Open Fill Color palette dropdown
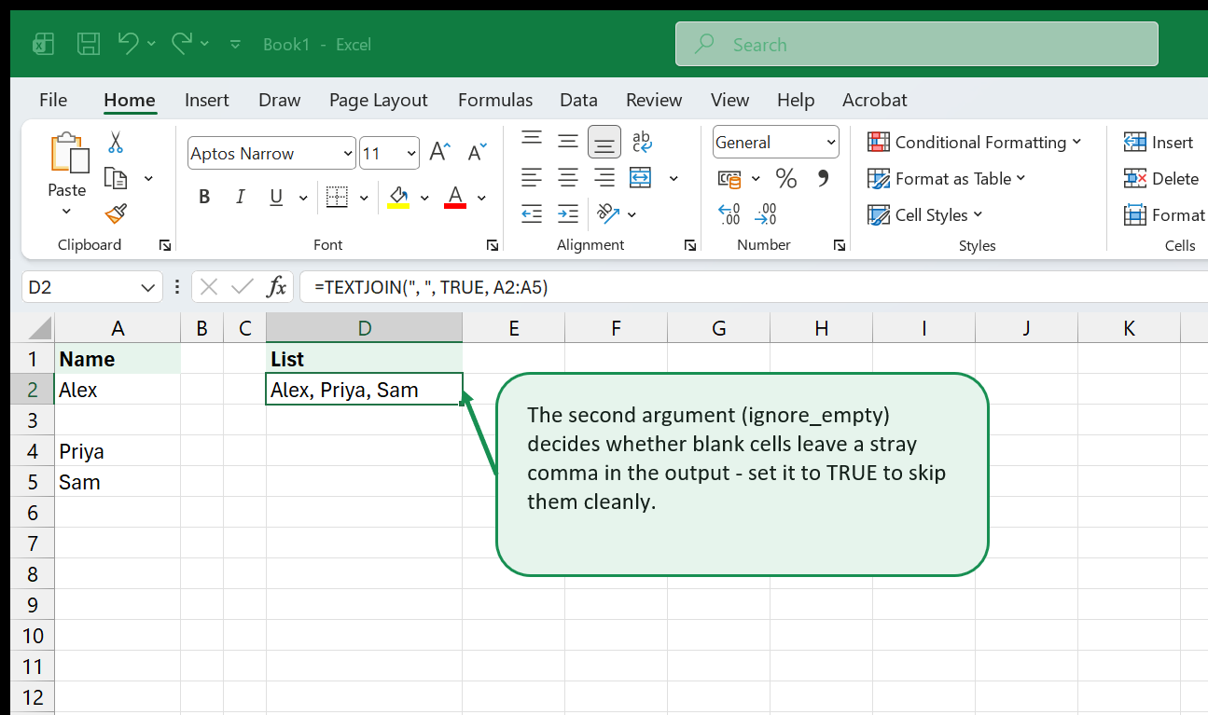The width and height of the screenshot is (1208, 715). pos(424,198)
